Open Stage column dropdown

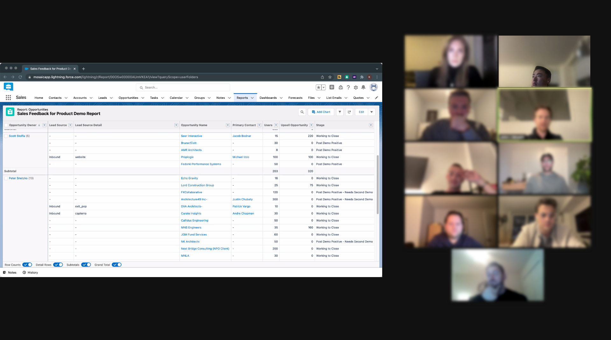tap(371, 125)
